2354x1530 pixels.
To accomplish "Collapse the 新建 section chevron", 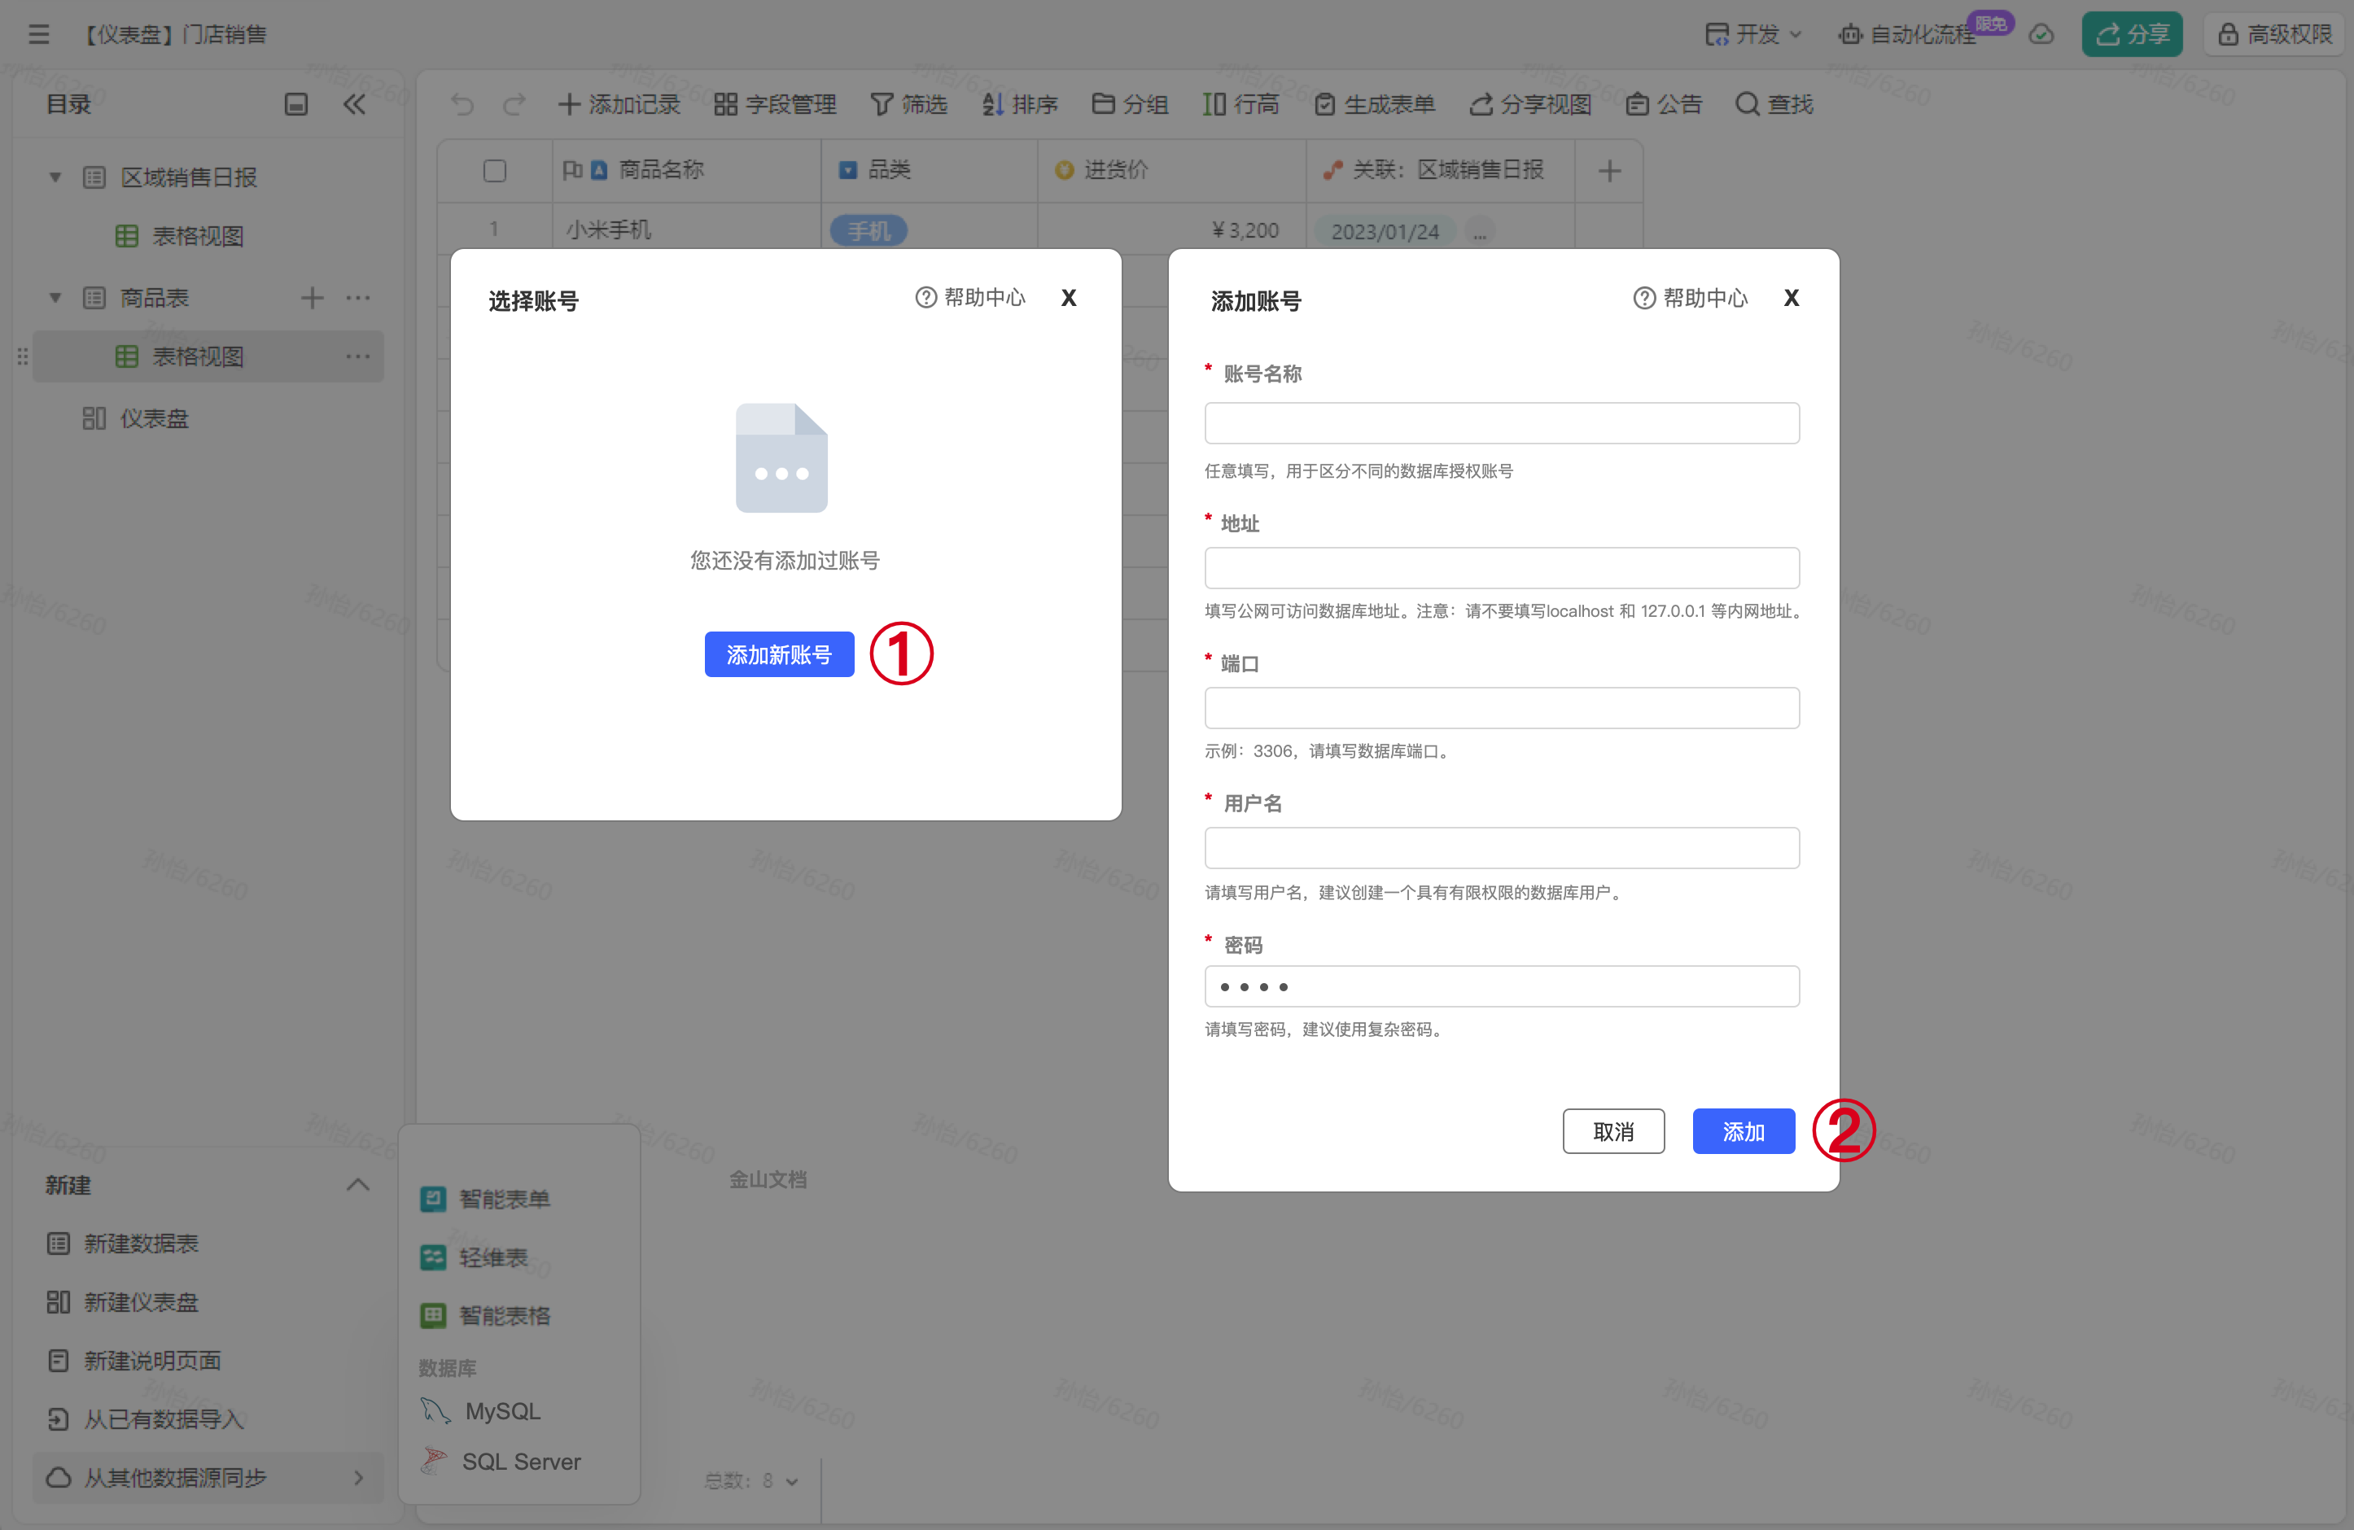I will 358,1185.
